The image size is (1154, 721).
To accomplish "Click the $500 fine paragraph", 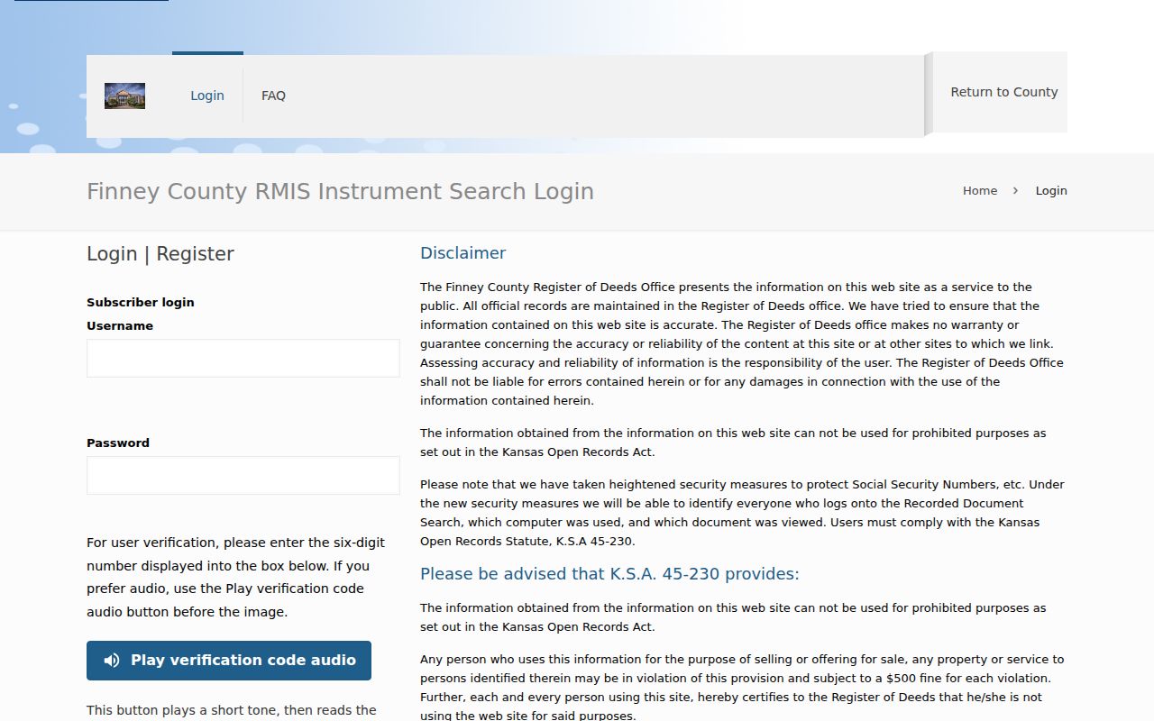I will click(x=742, y=688).
